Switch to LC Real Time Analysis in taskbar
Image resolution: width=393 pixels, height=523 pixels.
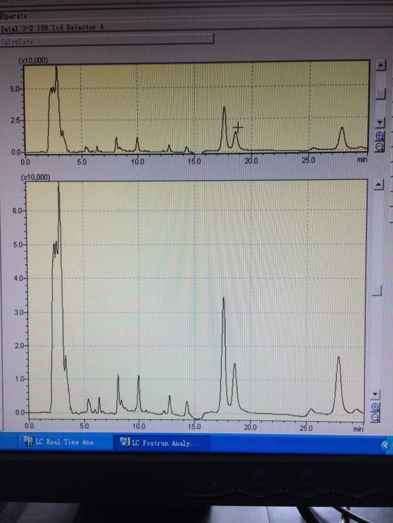pos(64,442)
